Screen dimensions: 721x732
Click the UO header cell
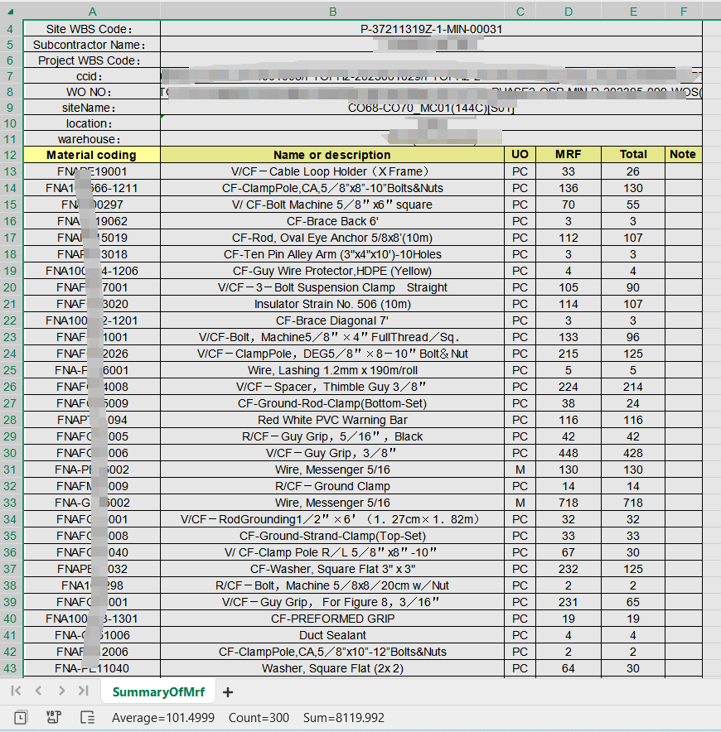tap(520, 155)
